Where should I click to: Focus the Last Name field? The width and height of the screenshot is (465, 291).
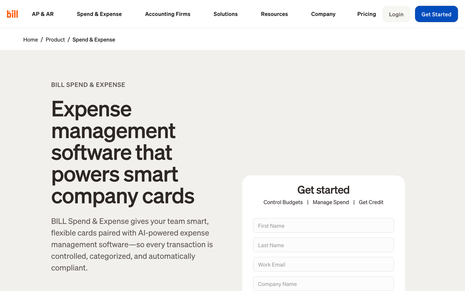(x=324, y=245)
